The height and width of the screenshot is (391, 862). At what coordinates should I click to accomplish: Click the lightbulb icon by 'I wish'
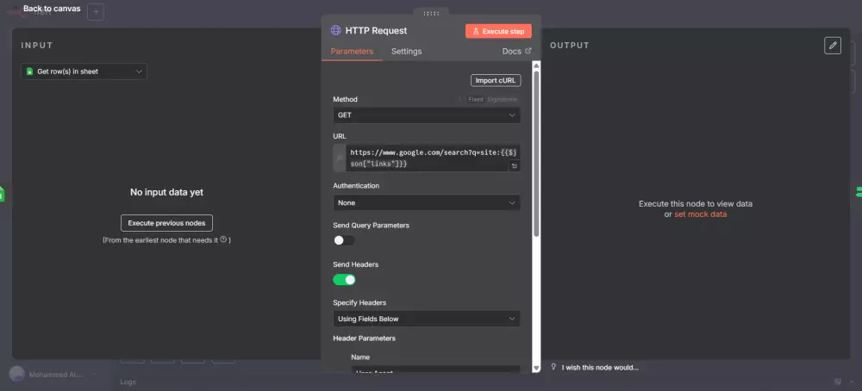[x=553, y=367]
